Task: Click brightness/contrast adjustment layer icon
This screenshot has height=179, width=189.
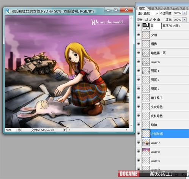Action: tap(146, 26)
